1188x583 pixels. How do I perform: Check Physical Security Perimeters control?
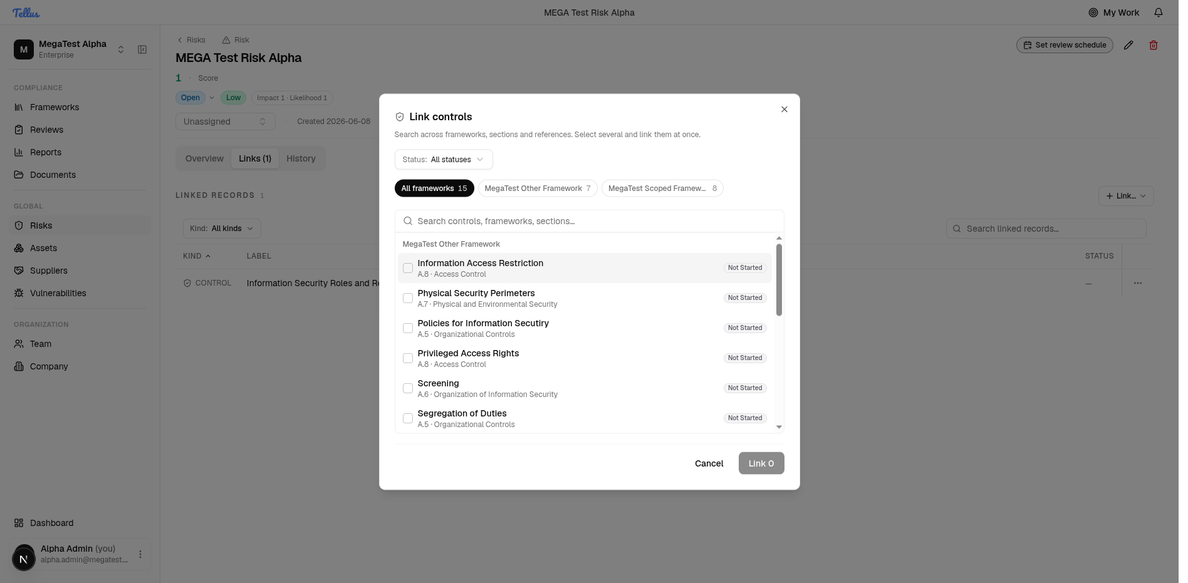(408, 298)
